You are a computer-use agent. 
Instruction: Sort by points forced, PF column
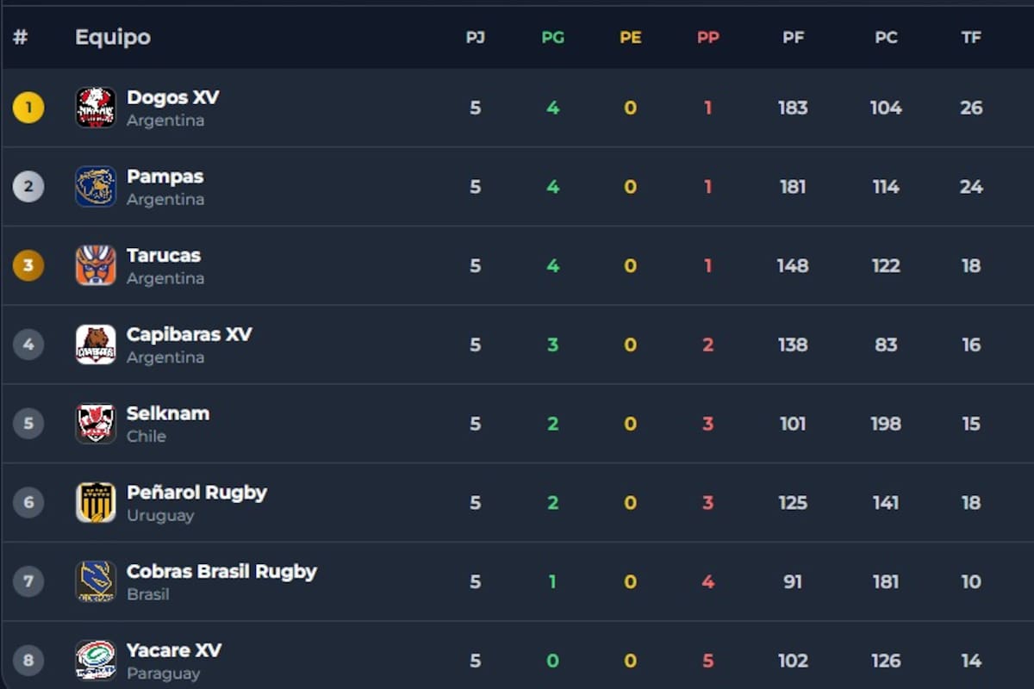[x=793, y=37]
